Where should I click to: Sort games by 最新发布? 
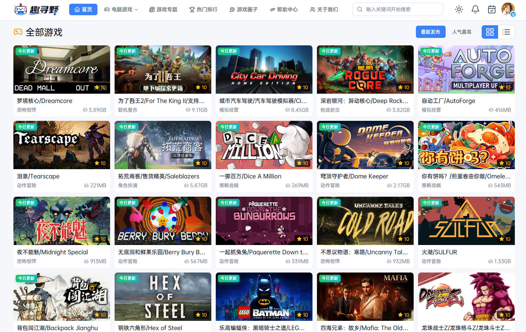(430, 32)
